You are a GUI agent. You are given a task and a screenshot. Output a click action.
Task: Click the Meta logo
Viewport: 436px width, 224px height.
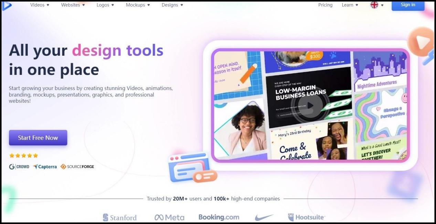coord(169,217)
